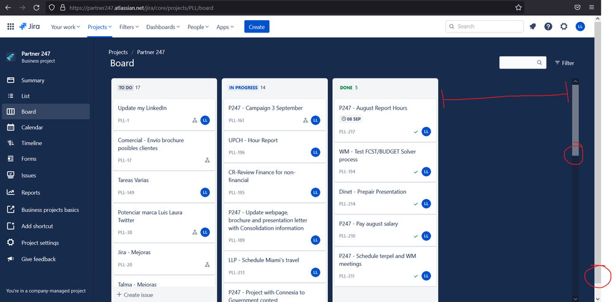The height and width of the screenshot is (302, 612).
Task: Expand the Projects dropdown
Action: [x=99, y=27]
